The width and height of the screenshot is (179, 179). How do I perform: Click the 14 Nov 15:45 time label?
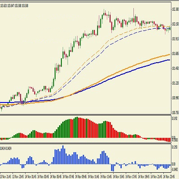click(x=119, y=176)
